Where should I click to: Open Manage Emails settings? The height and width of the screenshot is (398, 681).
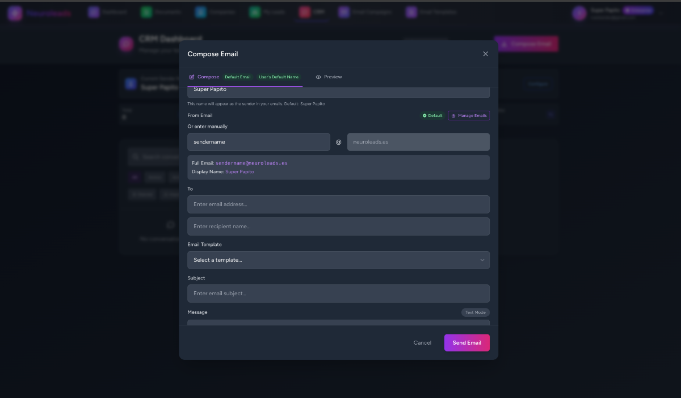click(x=469, y=116)
